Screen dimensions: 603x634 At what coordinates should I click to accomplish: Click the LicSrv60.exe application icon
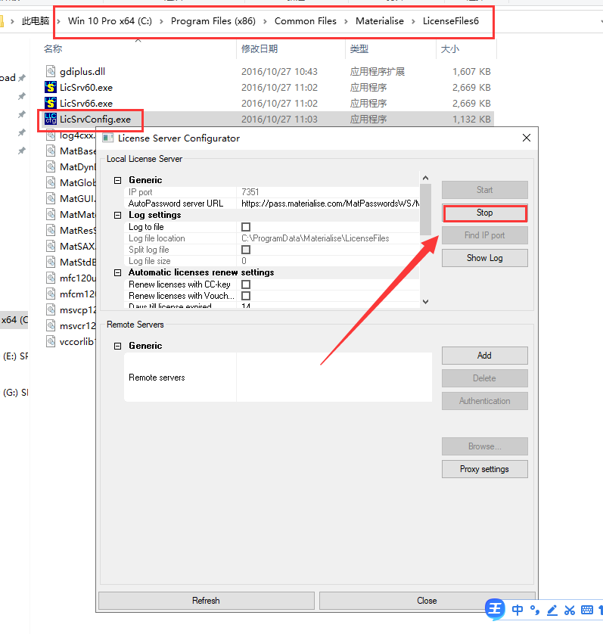click(51, 87)
